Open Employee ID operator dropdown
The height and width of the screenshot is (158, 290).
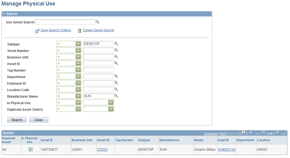(x=69, y=83)
